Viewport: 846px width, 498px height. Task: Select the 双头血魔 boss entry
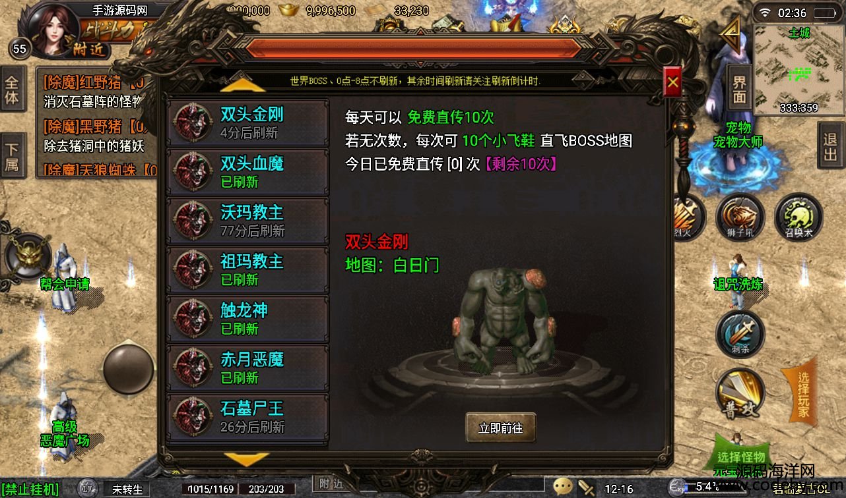(x=247, y=172)
